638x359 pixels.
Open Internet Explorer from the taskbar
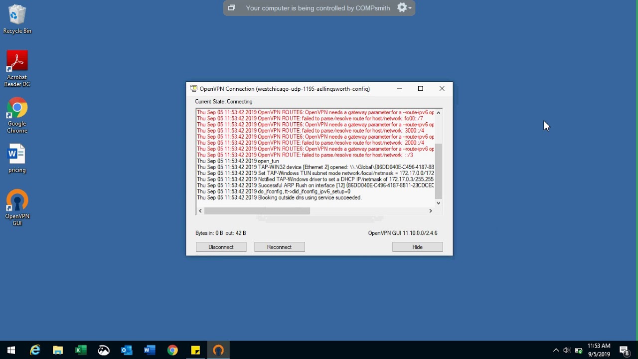35,350
